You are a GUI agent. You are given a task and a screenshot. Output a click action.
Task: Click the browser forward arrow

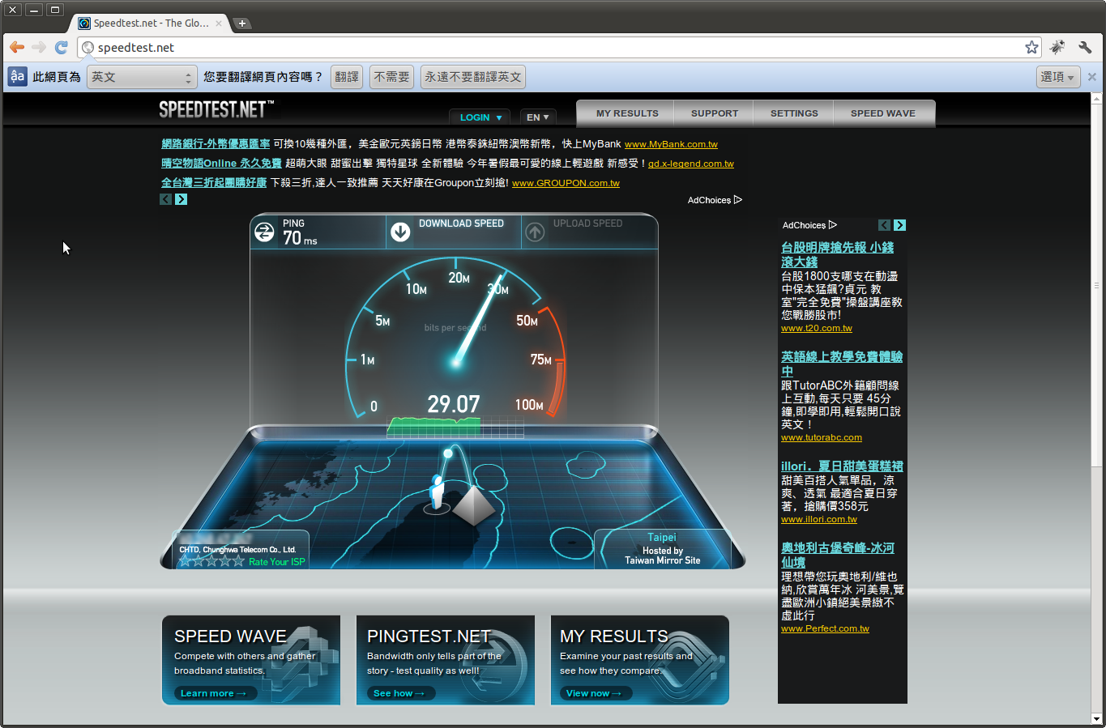(x=39, y=47)
